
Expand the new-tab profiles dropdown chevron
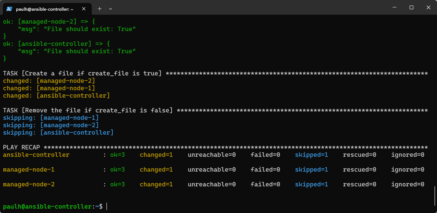point(110,8)
